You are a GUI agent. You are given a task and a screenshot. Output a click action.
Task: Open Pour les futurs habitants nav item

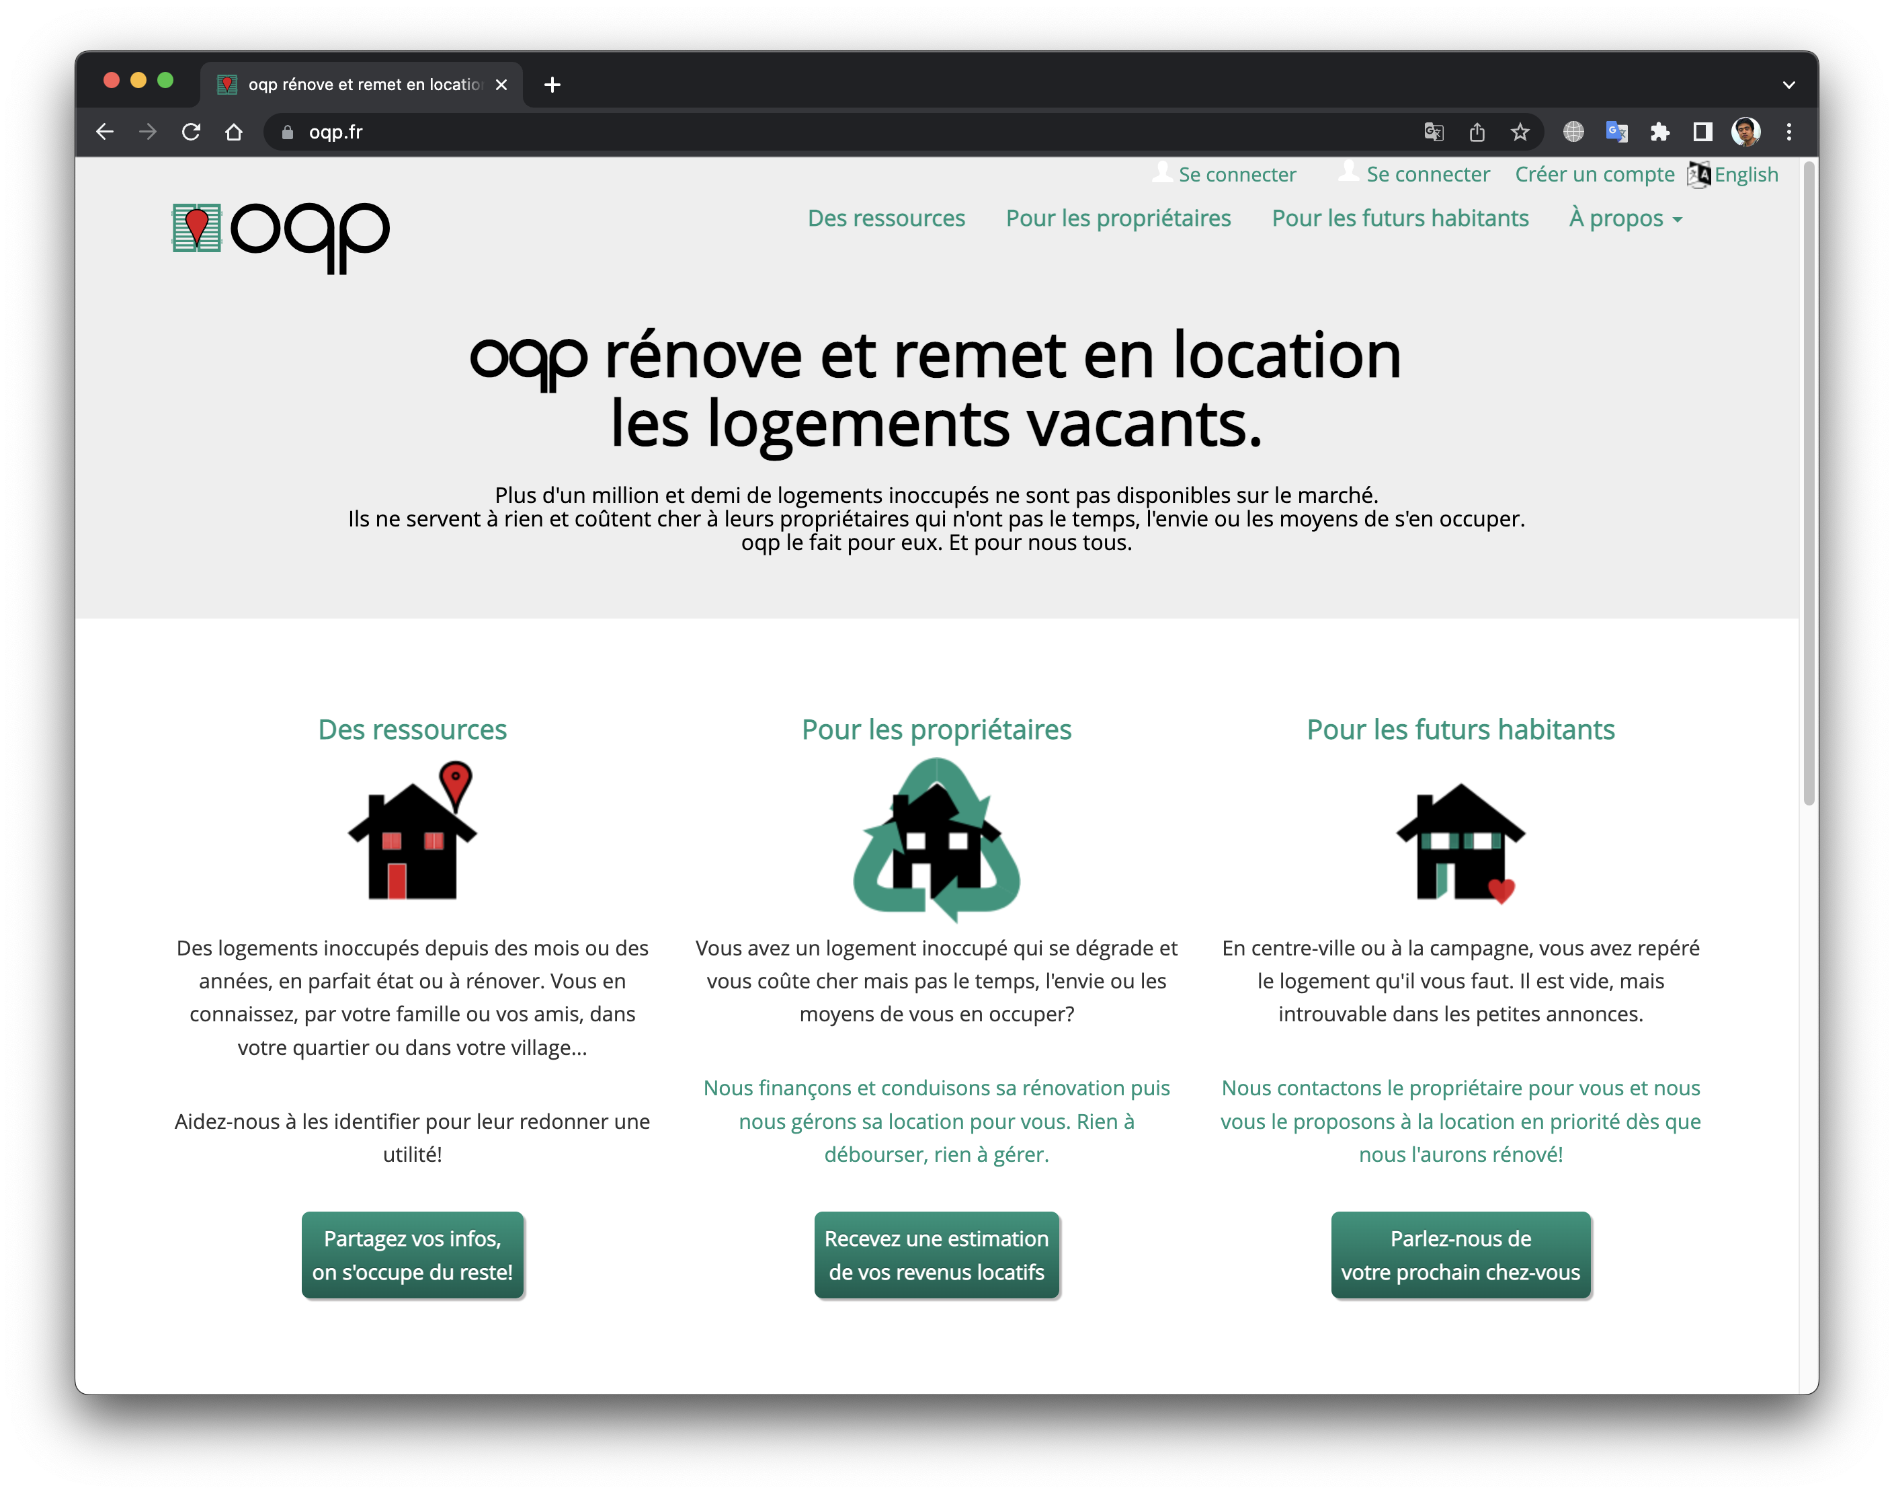click(x=1399, y=218)
